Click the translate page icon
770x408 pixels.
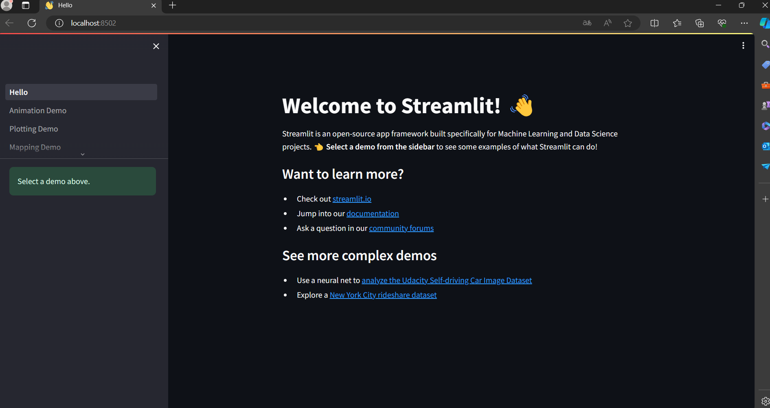[587, 23]
